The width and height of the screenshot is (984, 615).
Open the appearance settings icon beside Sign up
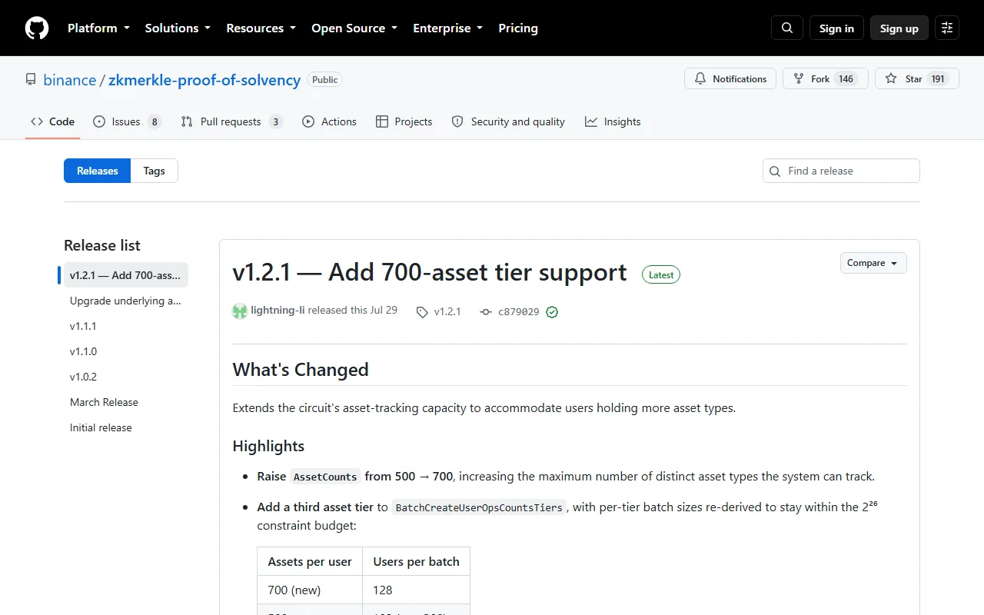pyautogui.click(x=947, y=28)
